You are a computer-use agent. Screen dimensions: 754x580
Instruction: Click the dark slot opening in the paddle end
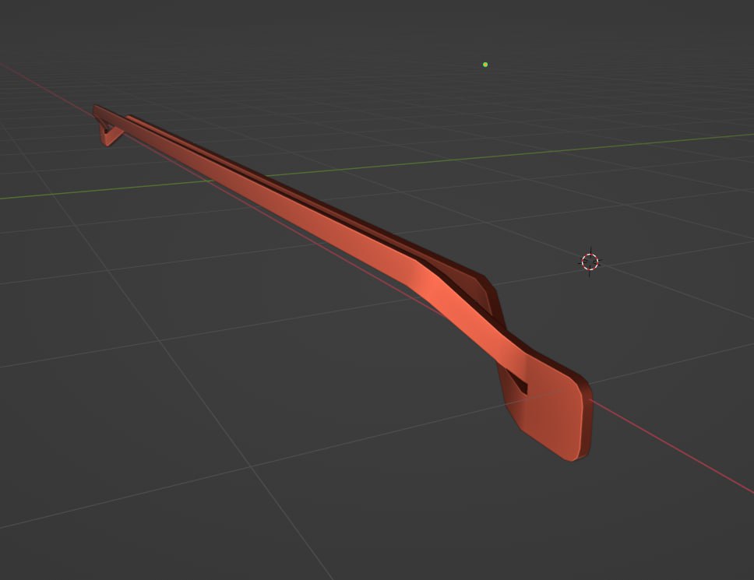tap(518, 382)
